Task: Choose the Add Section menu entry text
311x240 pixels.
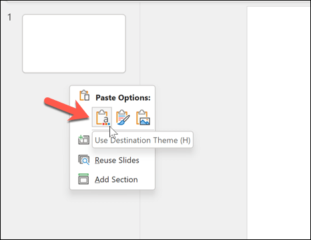Action: tap(116, 179)
